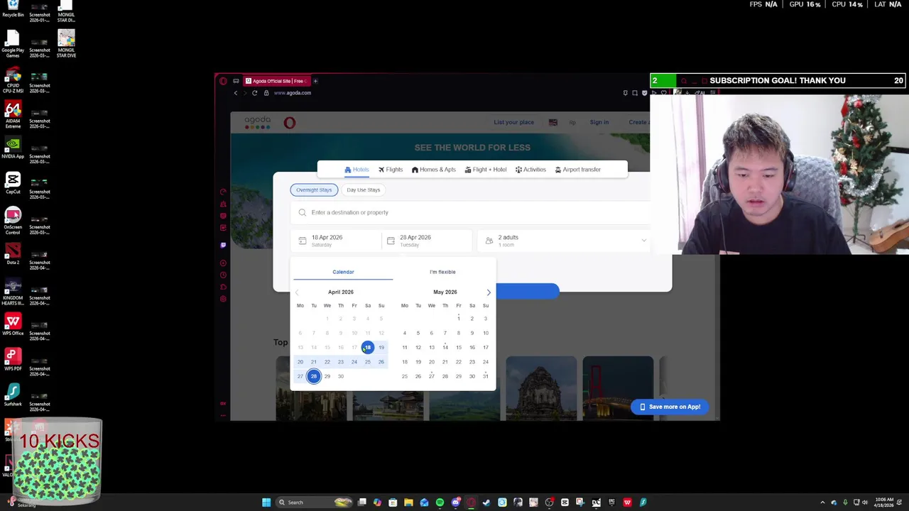The height and width of the screenshot is (511, 909).
Task: Select Overnight Stays option
Action: pyautogui.click(x=314, y=189)
